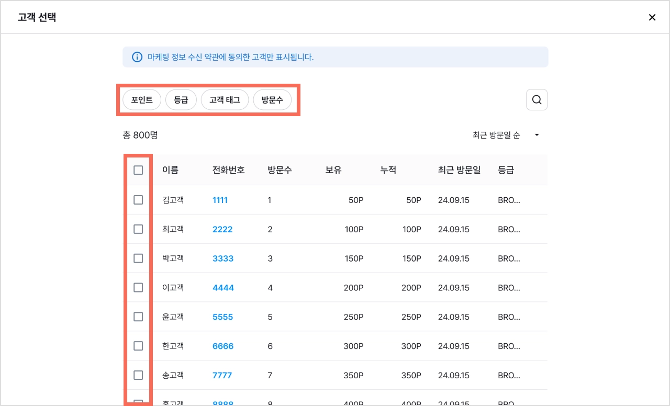The image size is (670, 406).
Task: Select the name 김고객
Action: coord(173,200)
